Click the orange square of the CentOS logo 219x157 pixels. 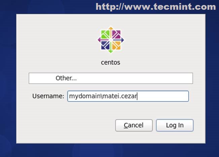[x=116, y=46]
